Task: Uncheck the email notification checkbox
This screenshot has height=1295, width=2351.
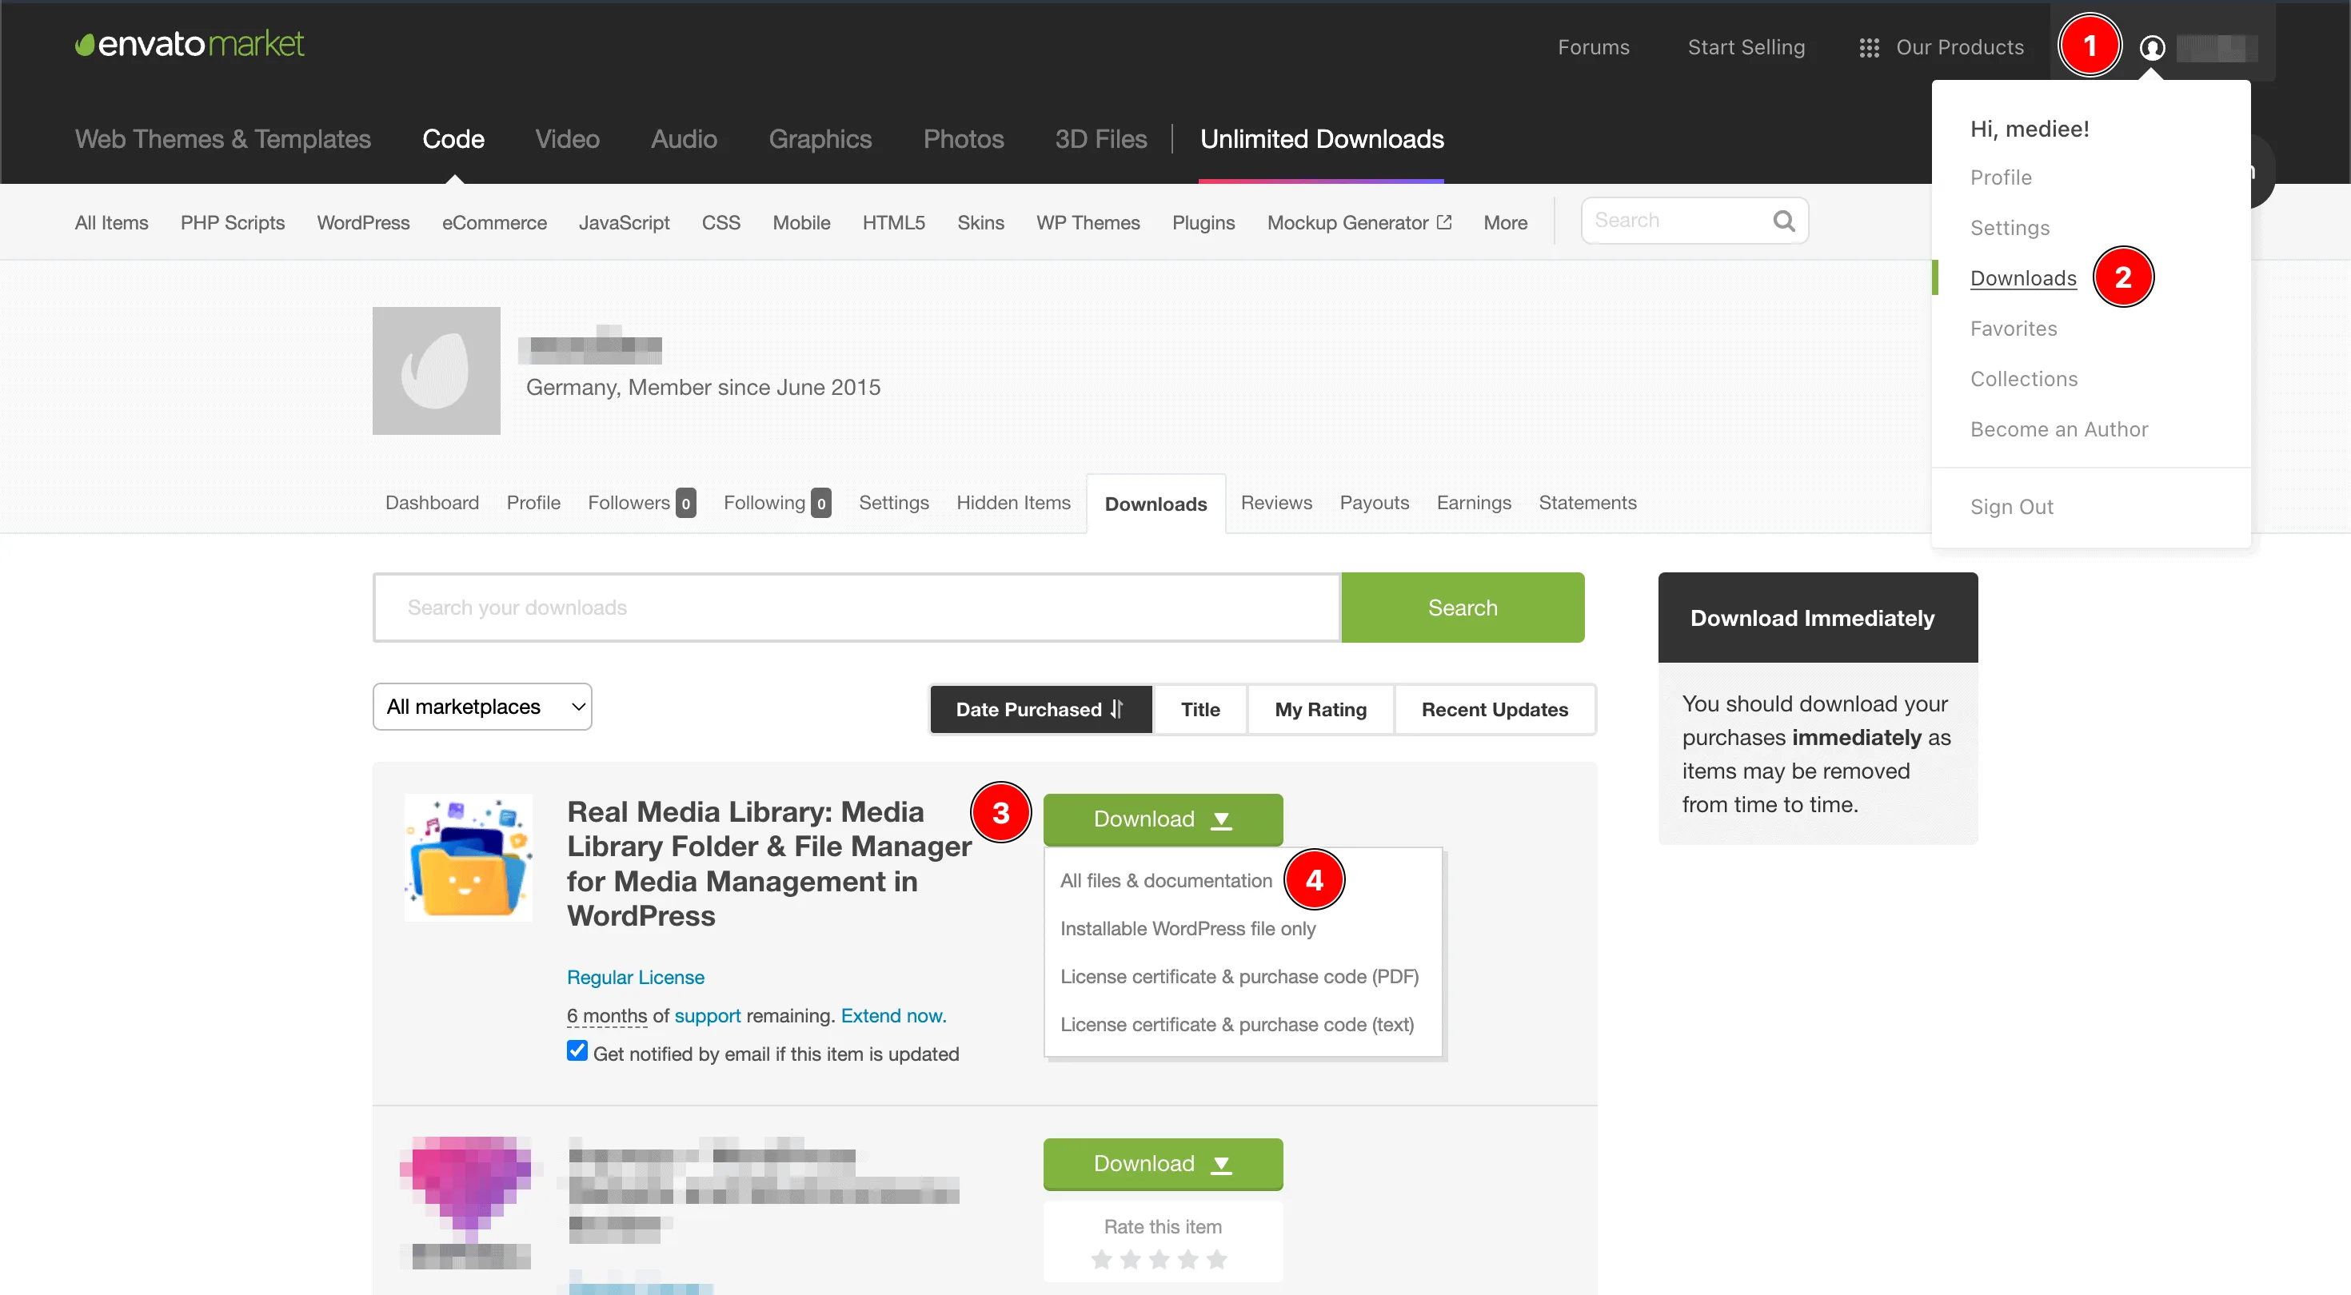Action: tap(577, 1051)
